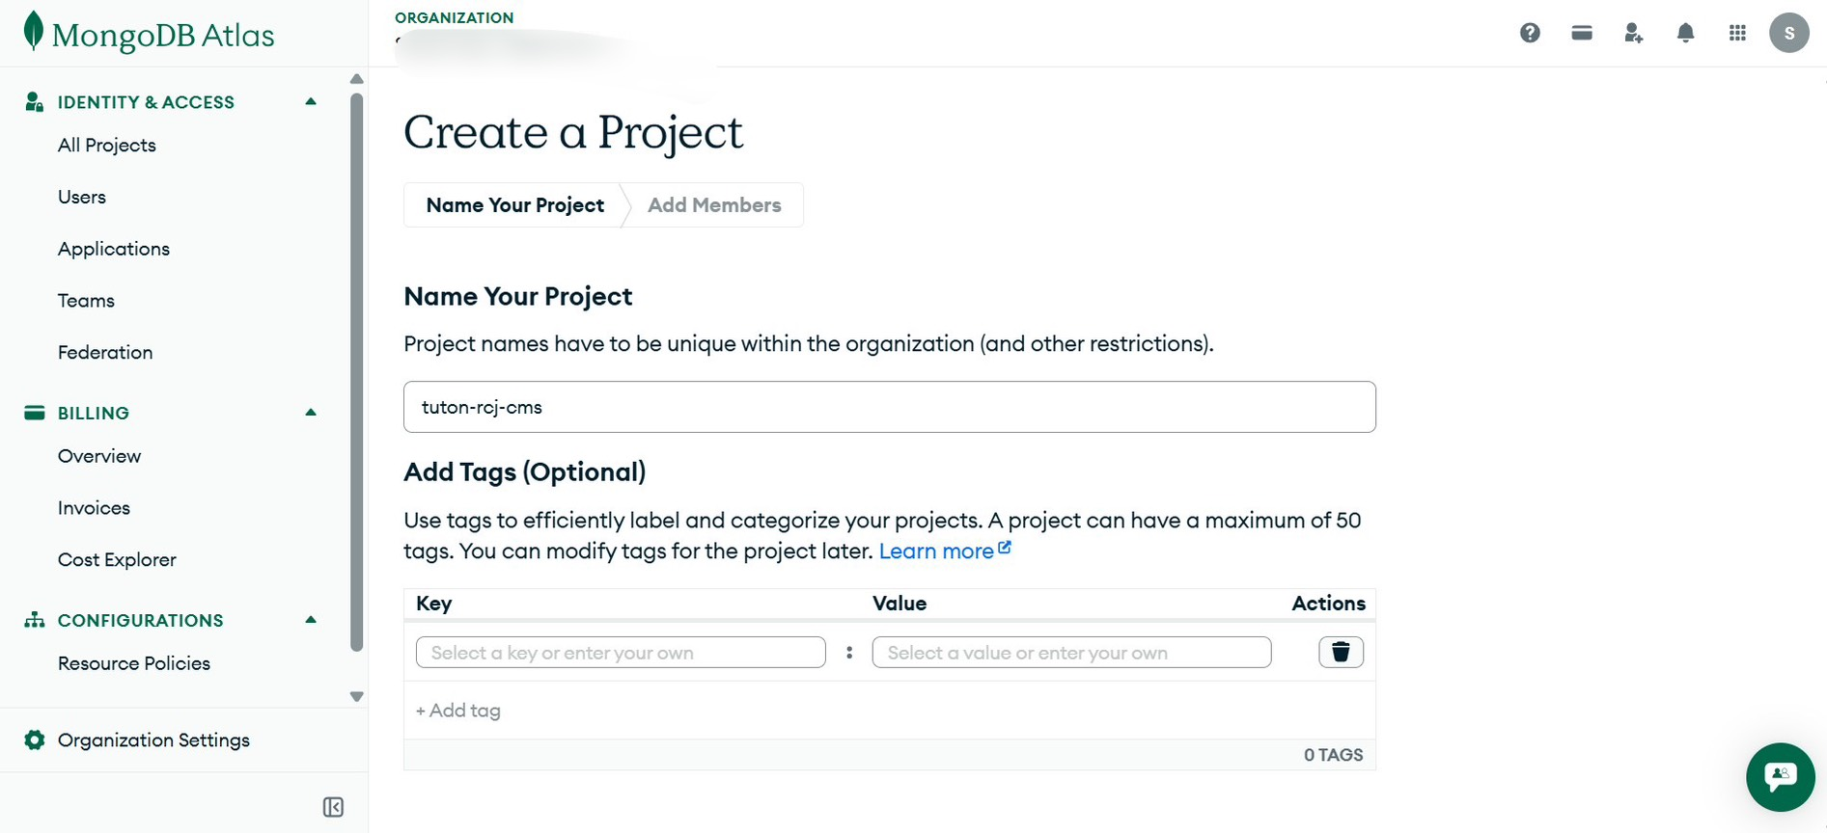Open the help question mark icon
This screenshot has height=833, width=1827.
[1530, 33]
